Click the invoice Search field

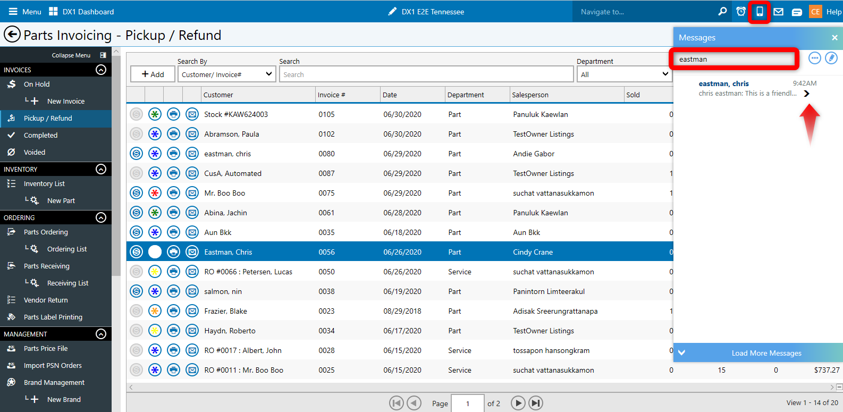click(426, 74)
